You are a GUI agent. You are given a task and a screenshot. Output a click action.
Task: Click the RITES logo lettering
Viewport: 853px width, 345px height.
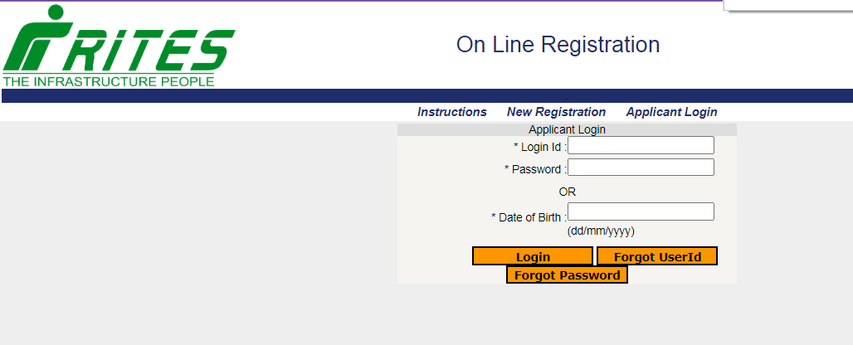point(149,51)
